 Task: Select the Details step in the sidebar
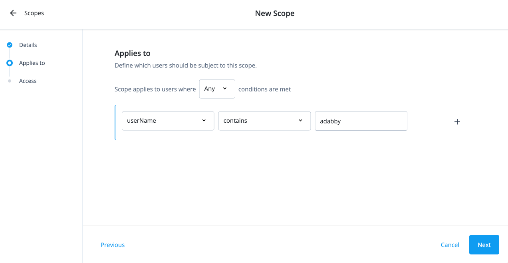click(28, 45)
